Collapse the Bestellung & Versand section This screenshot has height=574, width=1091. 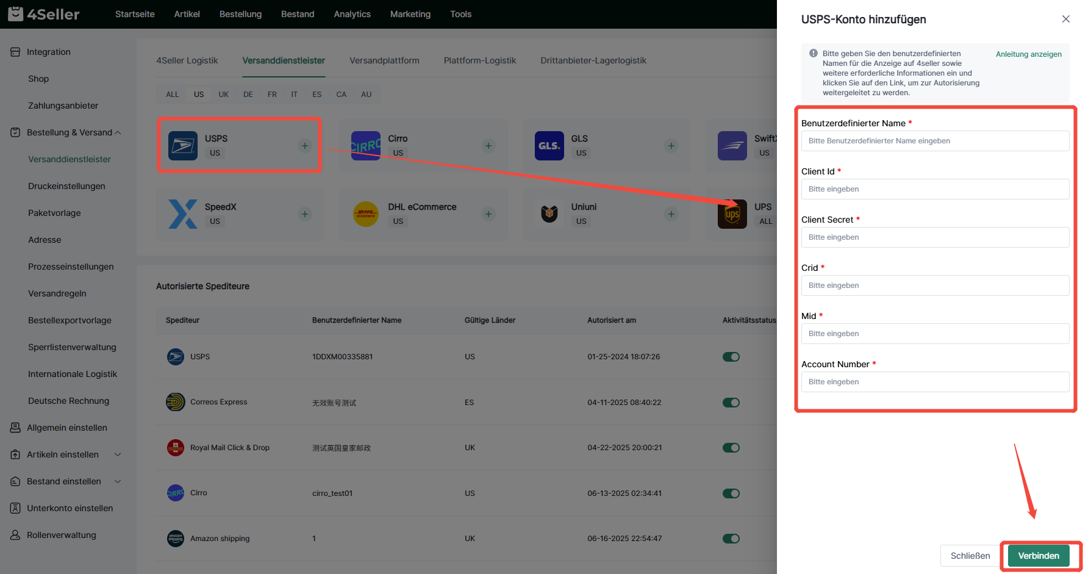click(118, 132)
